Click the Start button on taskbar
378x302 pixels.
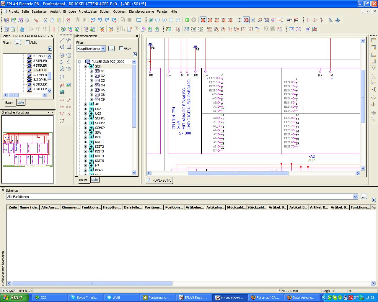tap(14, 298)
